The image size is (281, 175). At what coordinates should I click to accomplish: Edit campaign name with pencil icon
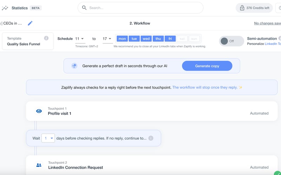(x=30, y=23)
